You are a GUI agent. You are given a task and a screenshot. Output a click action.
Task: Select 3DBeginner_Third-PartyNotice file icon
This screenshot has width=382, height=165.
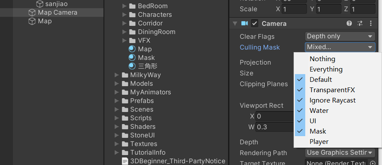125,161
